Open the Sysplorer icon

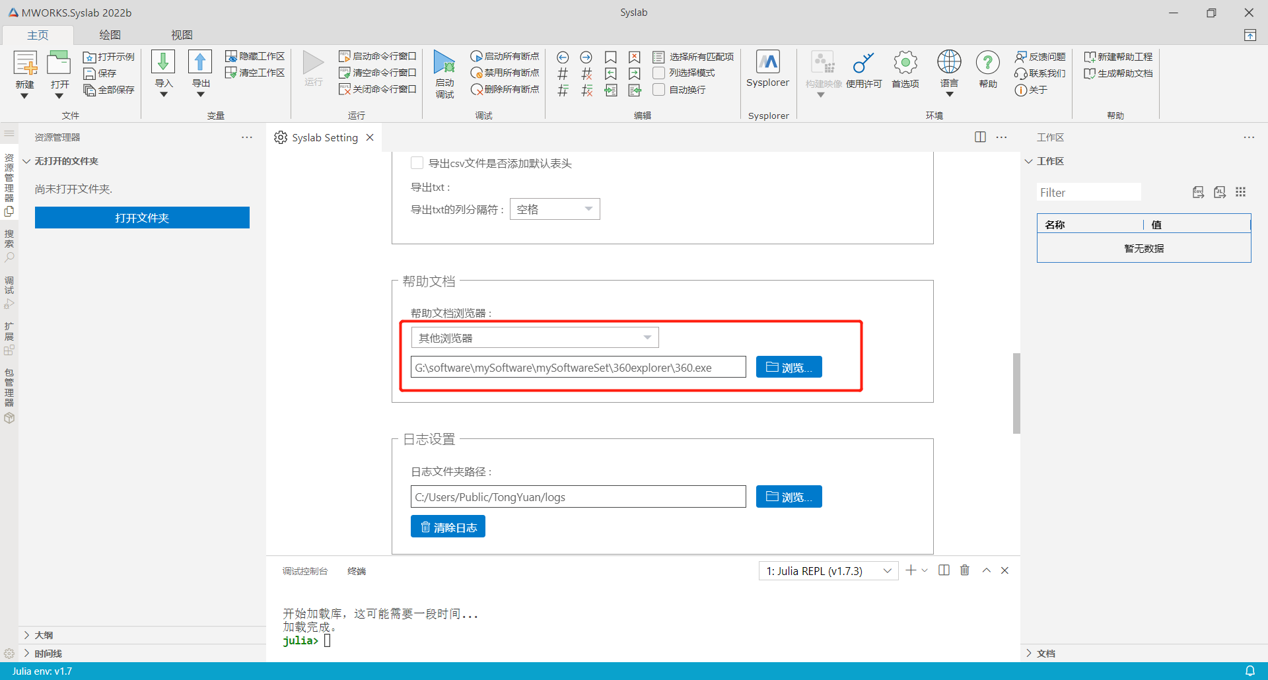tap(767, 62)
